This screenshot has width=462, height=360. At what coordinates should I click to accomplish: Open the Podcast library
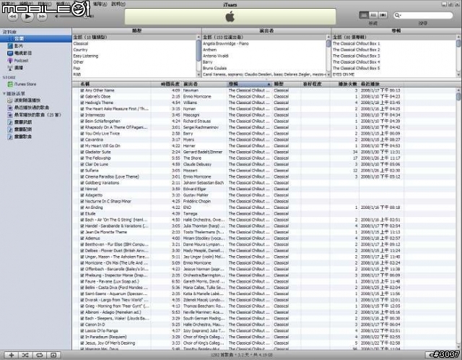point(35,61)
